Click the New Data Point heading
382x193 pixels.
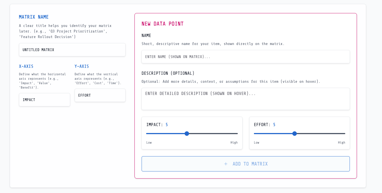[163, 24]
